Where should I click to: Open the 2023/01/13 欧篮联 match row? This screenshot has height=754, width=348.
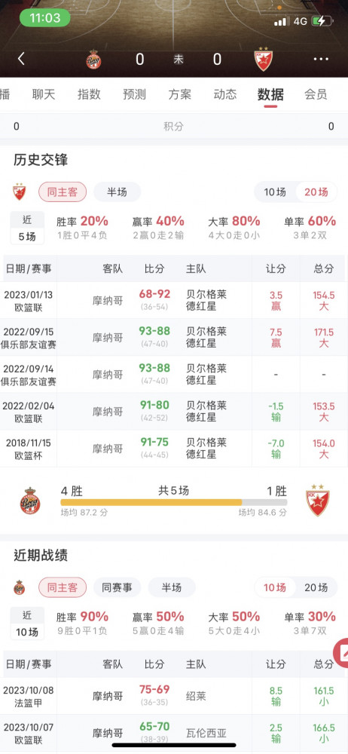click(x=174, y=301)
